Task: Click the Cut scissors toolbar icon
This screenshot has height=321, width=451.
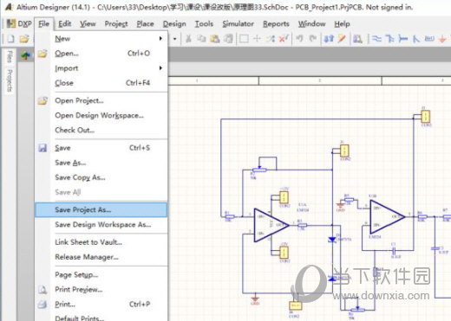Action: pyautogui.click(x=188, y=39)
